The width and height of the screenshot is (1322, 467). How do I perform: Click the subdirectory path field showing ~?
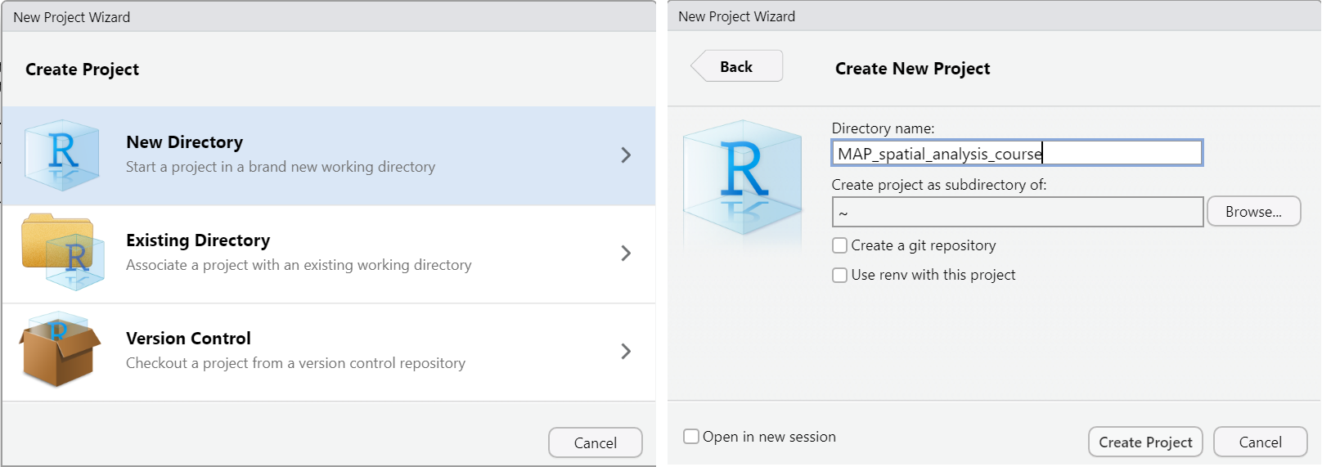[1017, 212]
